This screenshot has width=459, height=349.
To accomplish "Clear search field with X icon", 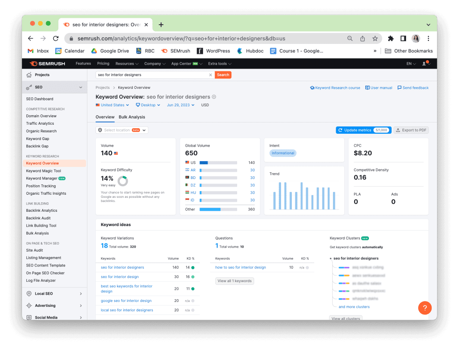I will [211, 75].
